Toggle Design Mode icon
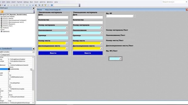Viewport: 188px width, 105px height. tap(36, 5)
